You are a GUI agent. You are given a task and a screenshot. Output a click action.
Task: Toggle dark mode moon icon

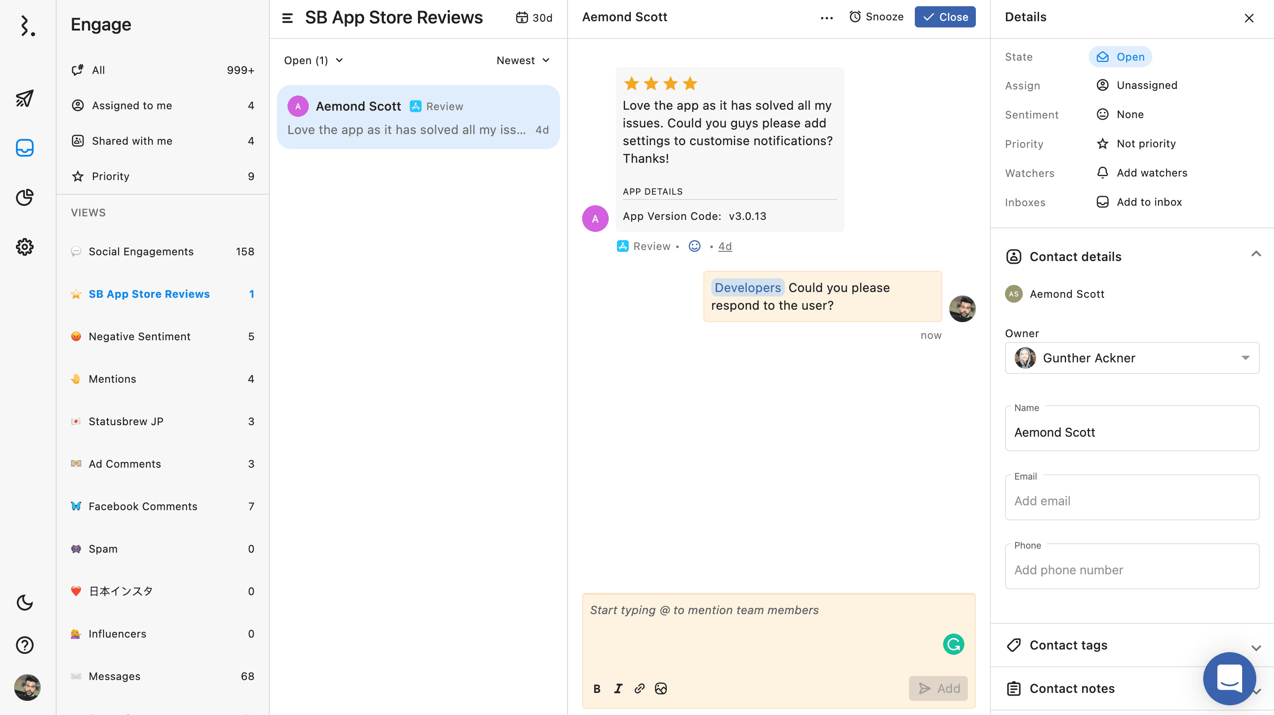click(x=25, y=602)
